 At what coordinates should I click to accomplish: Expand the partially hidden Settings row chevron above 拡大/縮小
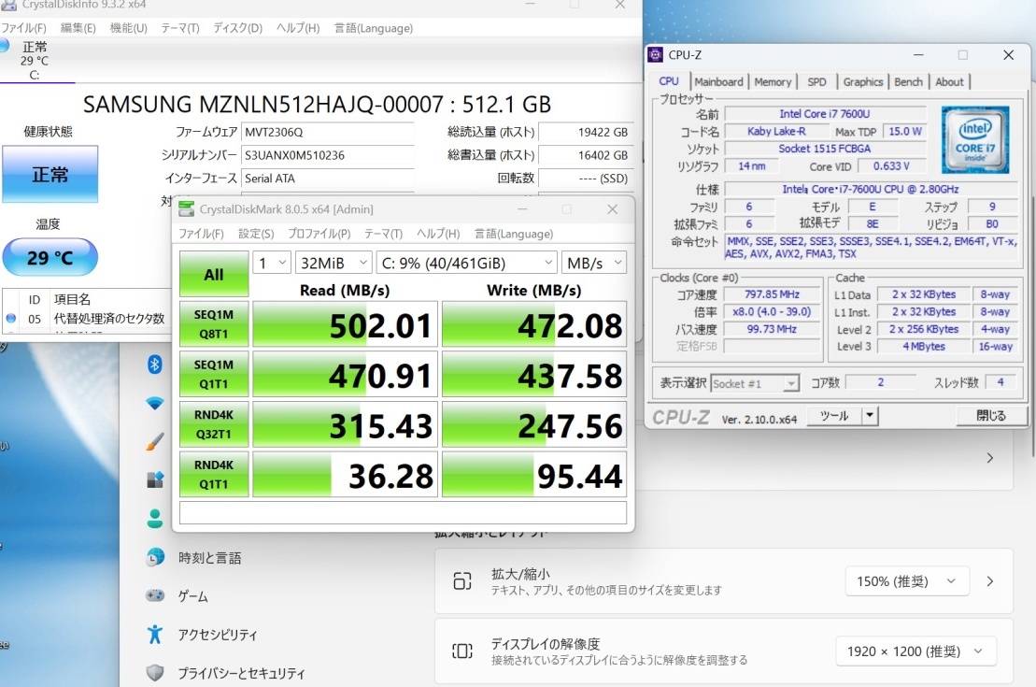tap(989, 458)
